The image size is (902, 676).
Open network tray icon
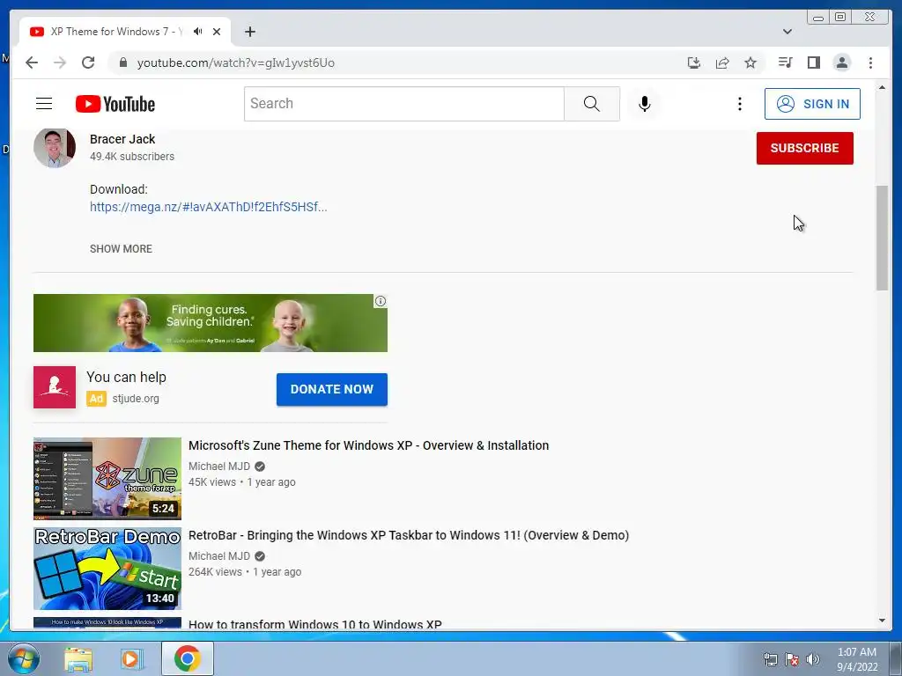click(x=770, y=659)
